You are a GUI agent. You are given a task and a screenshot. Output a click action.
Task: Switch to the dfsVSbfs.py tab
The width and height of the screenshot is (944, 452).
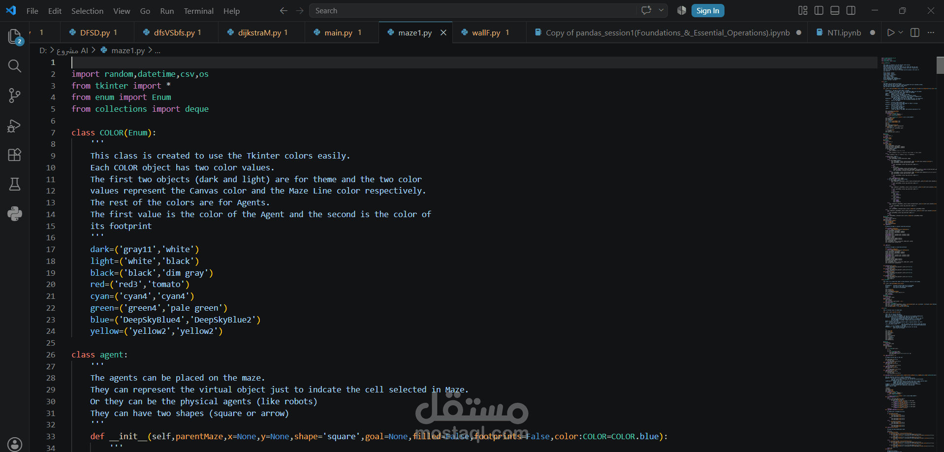[177, 32]
